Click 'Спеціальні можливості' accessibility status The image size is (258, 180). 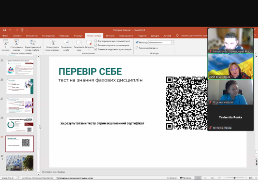tap(75, 178)
